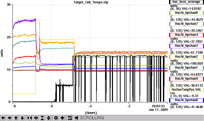Screen dimensions: 204x121
Task: Click the VAL=39.3457 readout for hpchan7
Action: click(x=193, y=31)
